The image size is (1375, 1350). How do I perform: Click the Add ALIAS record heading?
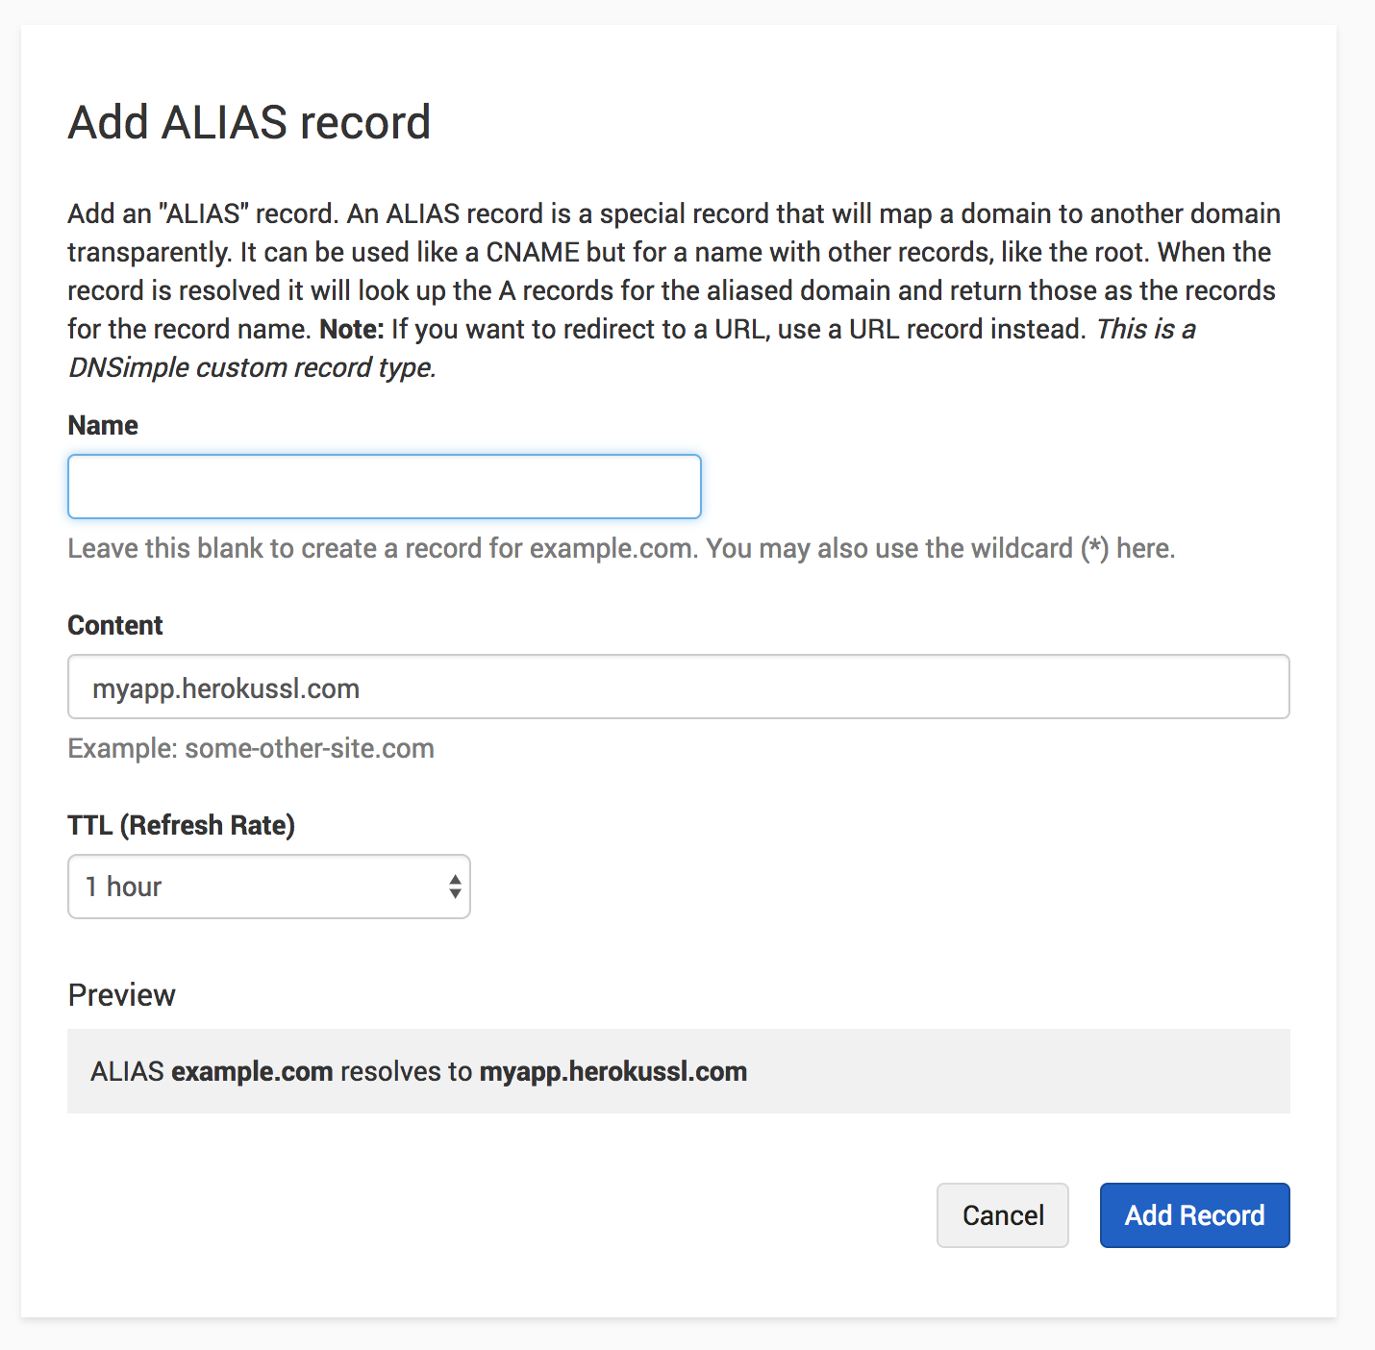[248, 122]
